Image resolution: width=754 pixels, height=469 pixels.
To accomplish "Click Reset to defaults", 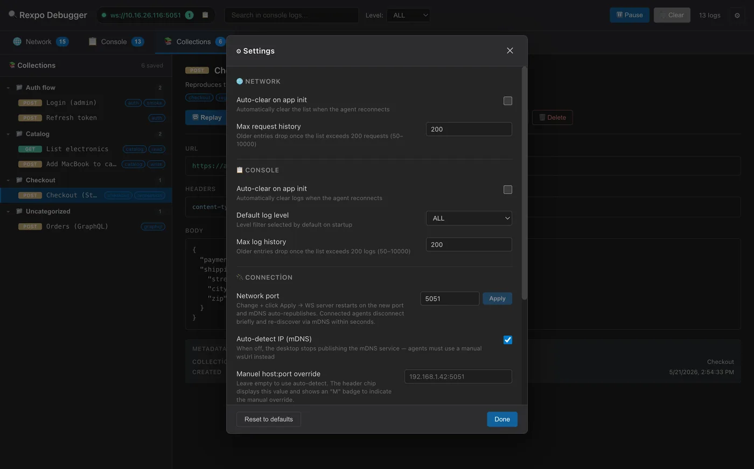I will pyautogui.click(x=269, y=420).
